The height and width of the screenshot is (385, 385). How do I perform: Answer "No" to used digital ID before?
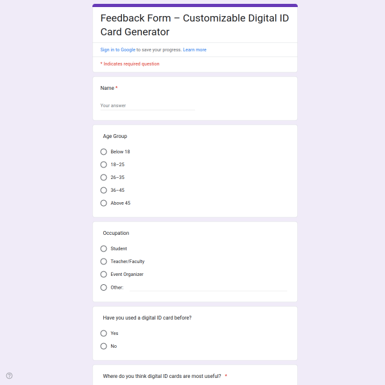104,346
